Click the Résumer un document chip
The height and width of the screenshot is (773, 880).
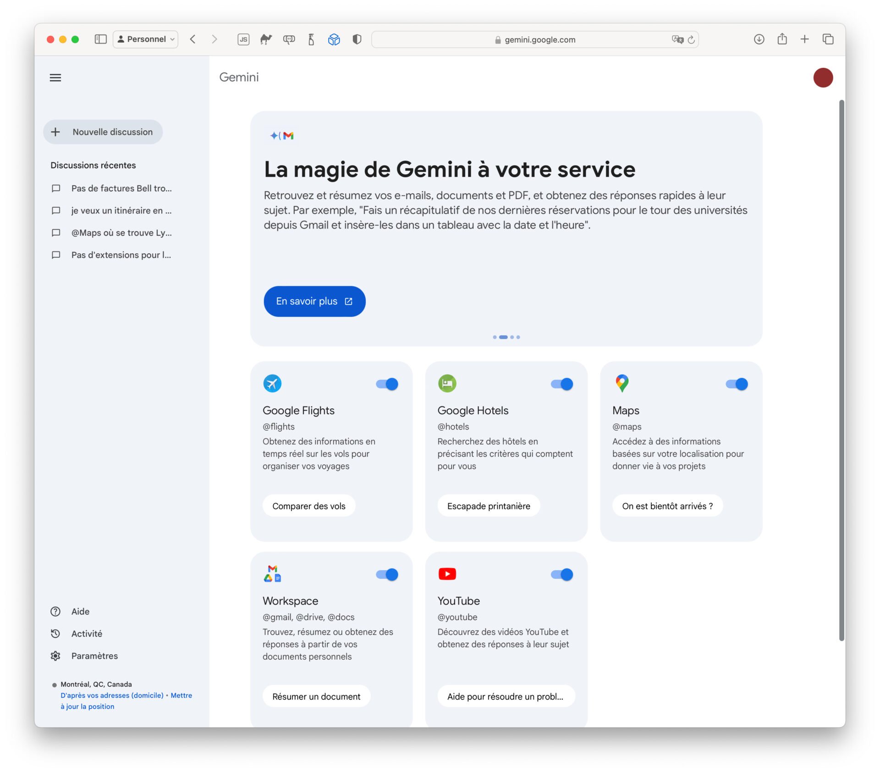pos(316,696)
